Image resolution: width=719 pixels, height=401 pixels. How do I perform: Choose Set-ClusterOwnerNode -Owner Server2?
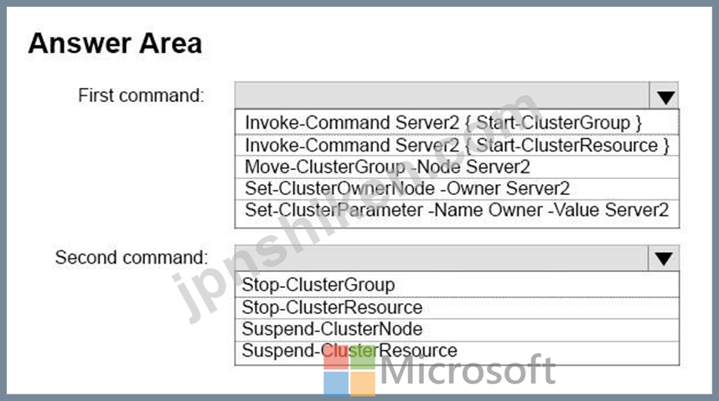457,189
